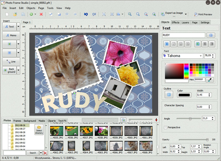
Task: Click the Undo icon
Action: (86, 14)
